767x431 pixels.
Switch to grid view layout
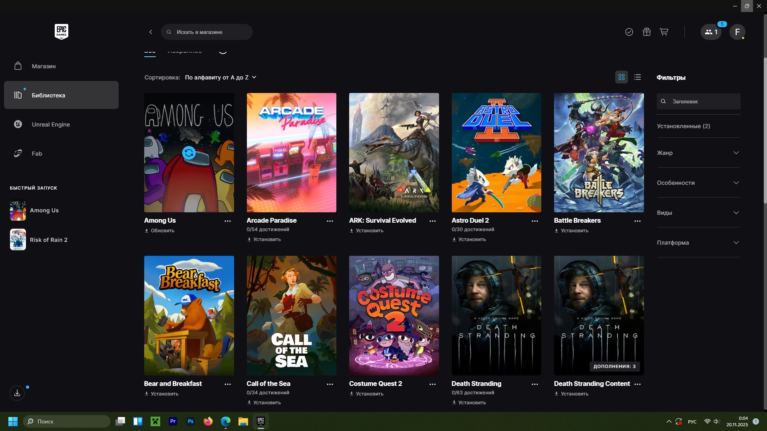(621, 77)
